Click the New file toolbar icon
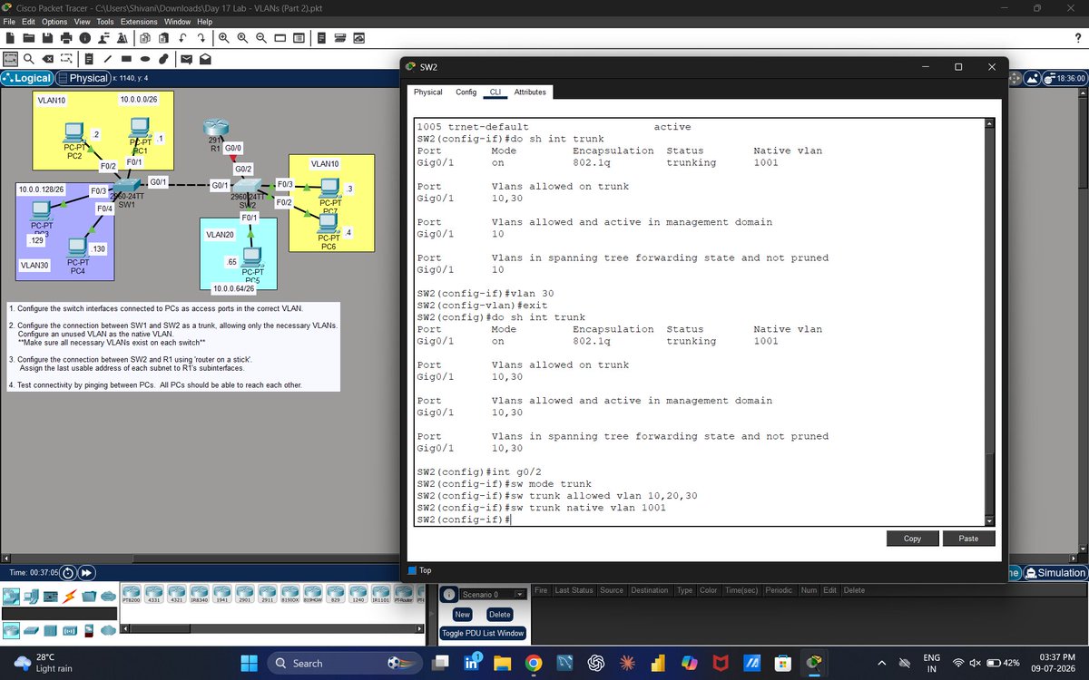The height and width of the screenshot is (680, 1089). pos(10,38)
